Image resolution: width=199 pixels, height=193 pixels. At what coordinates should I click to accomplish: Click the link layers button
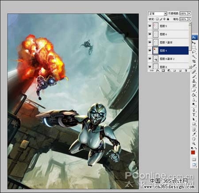(x=152, y=71)
